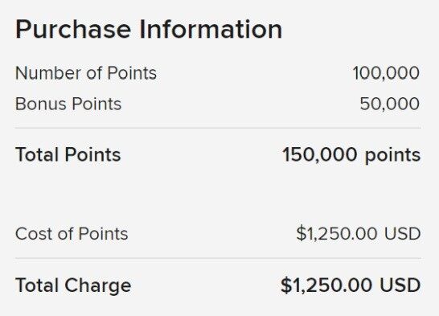Click the divider line above Total Charge
The height and width of the screenshot is (316, 439).
[218, 258]
